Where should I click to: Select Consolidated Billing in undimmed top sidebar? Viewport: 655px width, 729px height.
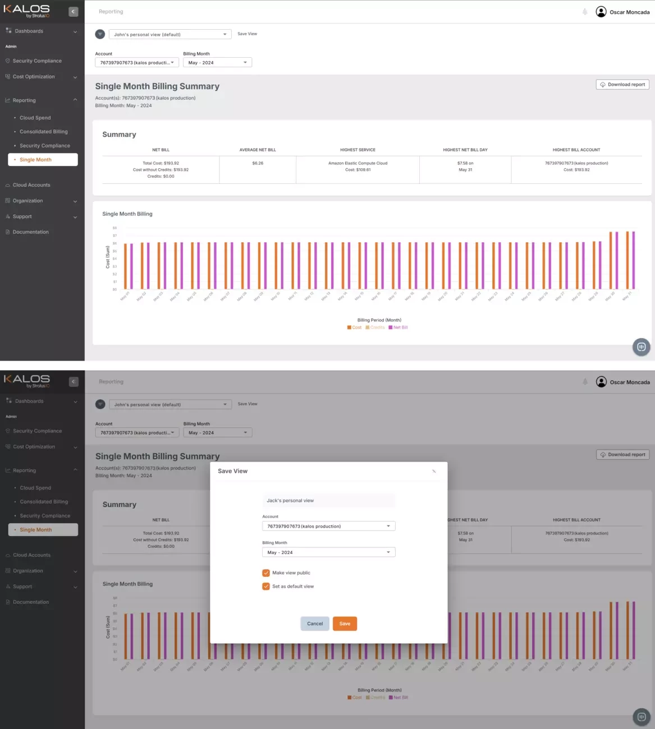44,132
